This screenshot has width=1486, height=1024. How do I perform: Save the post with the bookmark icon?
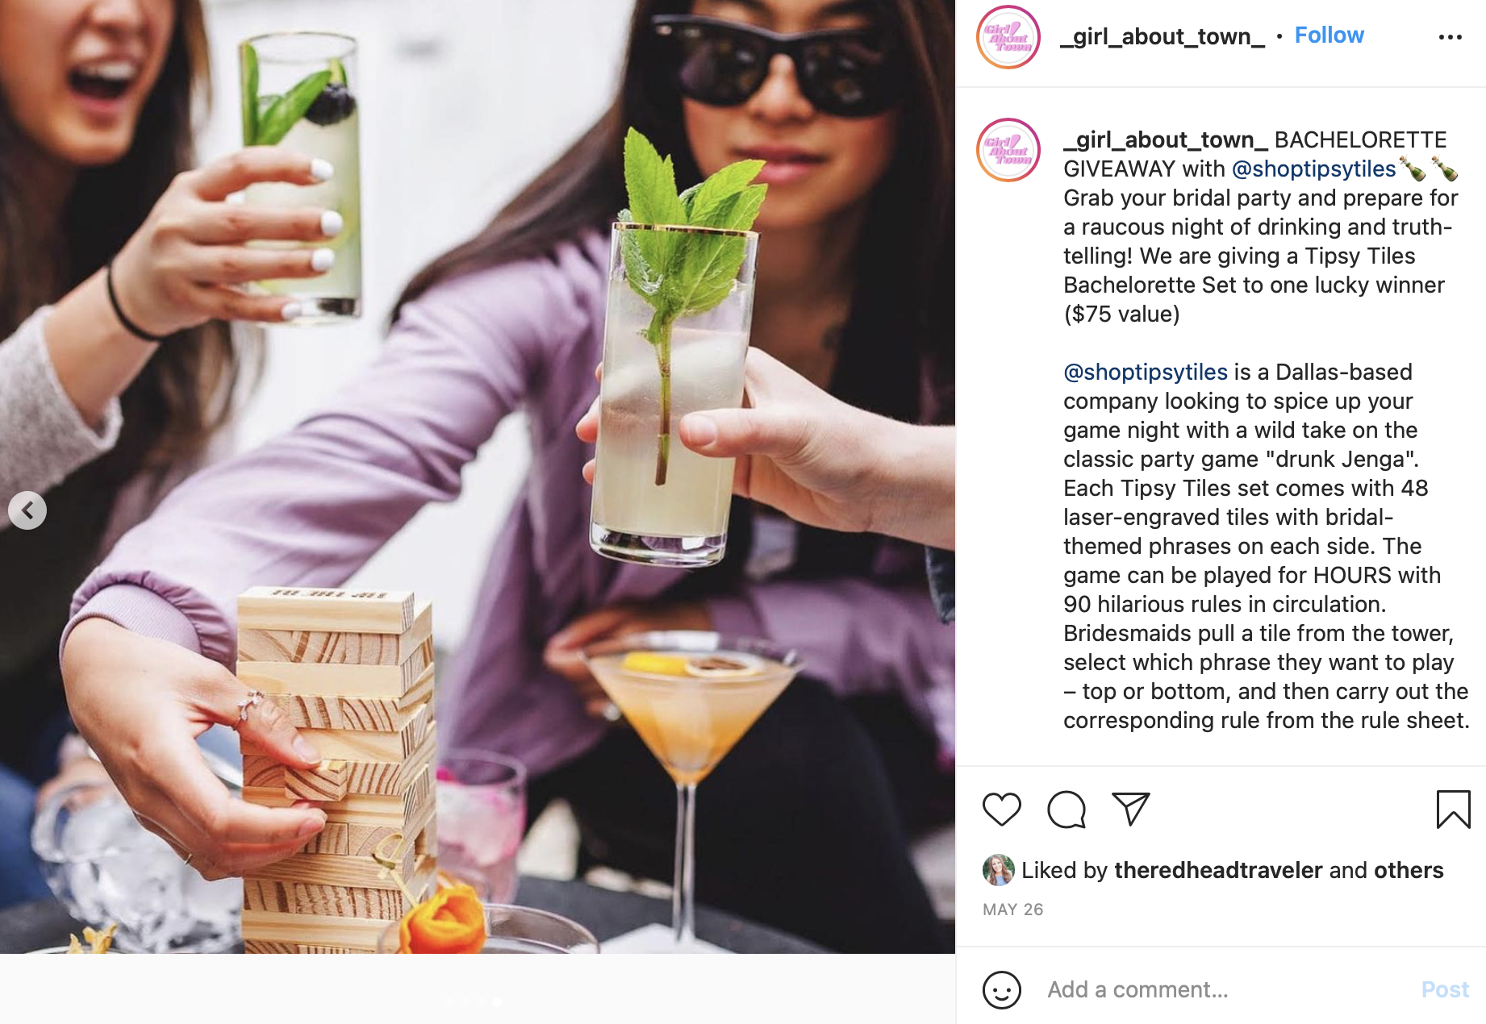tap(1453, 810)
